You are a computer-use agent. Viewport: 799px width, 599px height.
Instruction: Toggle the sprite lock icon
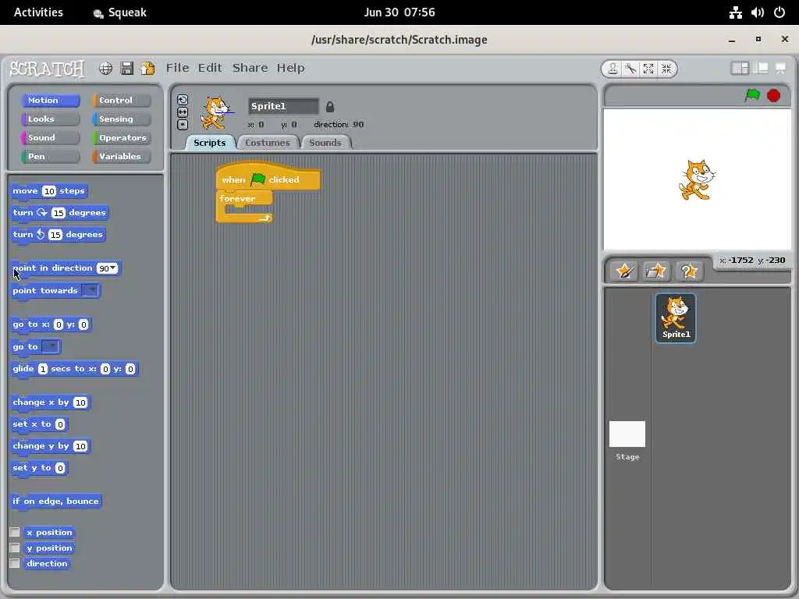pos(330,106)
